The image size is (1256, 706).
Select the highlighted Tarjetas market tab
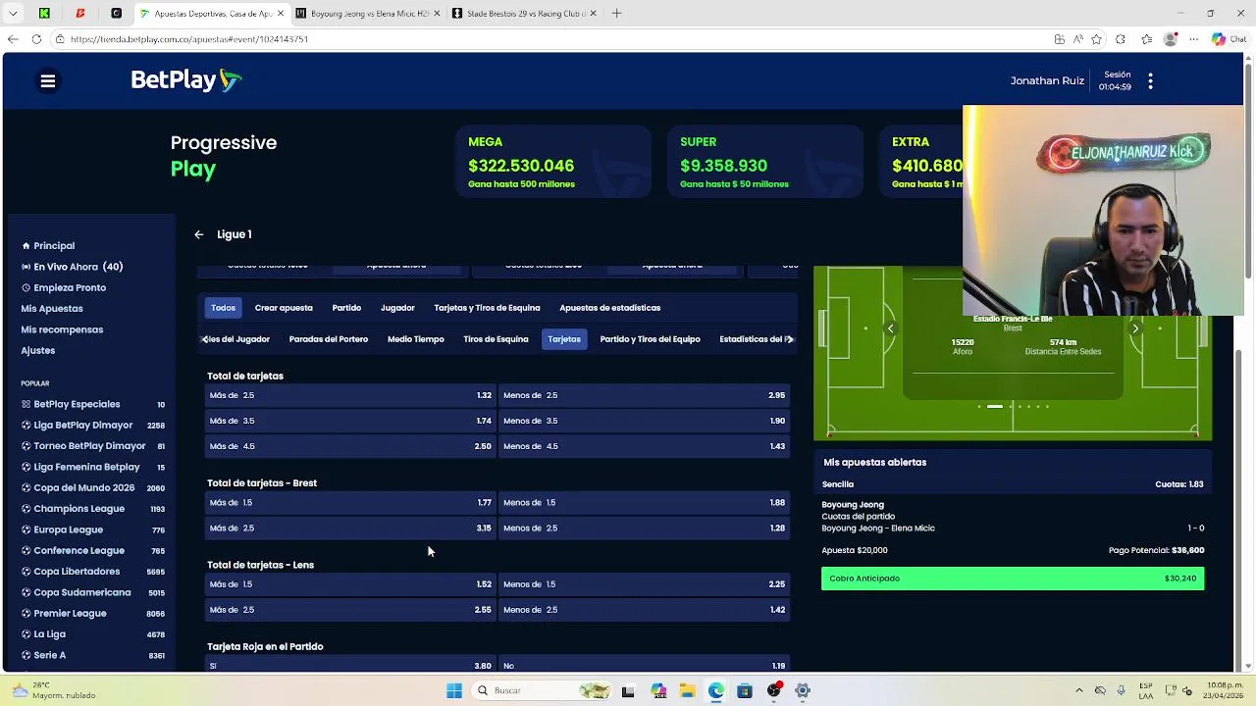point(564,339)
